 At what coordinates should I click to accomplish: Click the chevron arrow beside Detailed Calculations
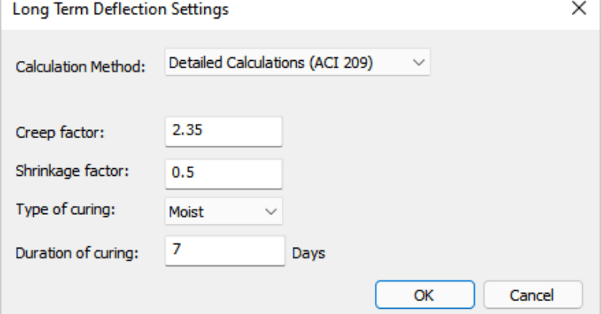[418, 64]
